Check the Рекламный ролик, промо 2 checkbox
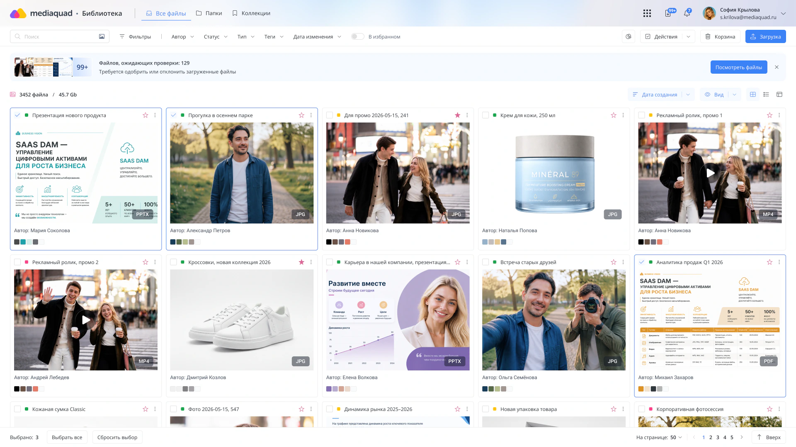 tap(17, 262)
